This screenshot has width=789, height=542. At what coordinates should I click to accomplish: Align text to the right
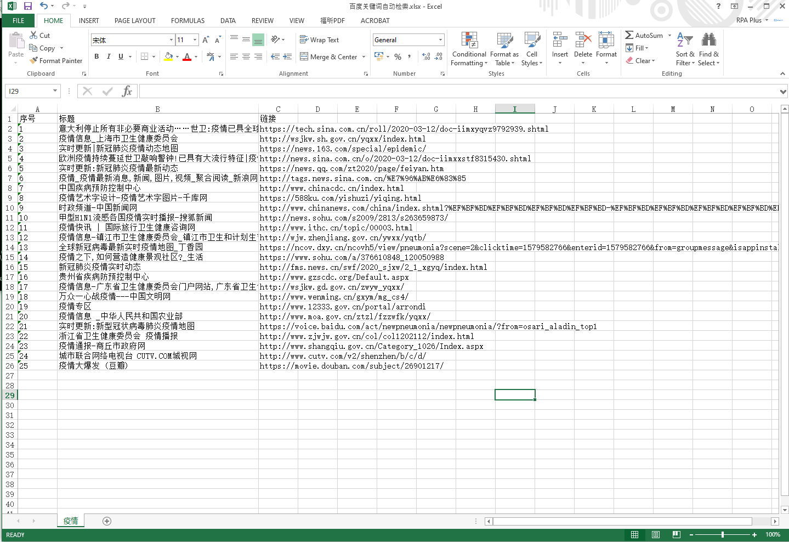coord(258,57)
